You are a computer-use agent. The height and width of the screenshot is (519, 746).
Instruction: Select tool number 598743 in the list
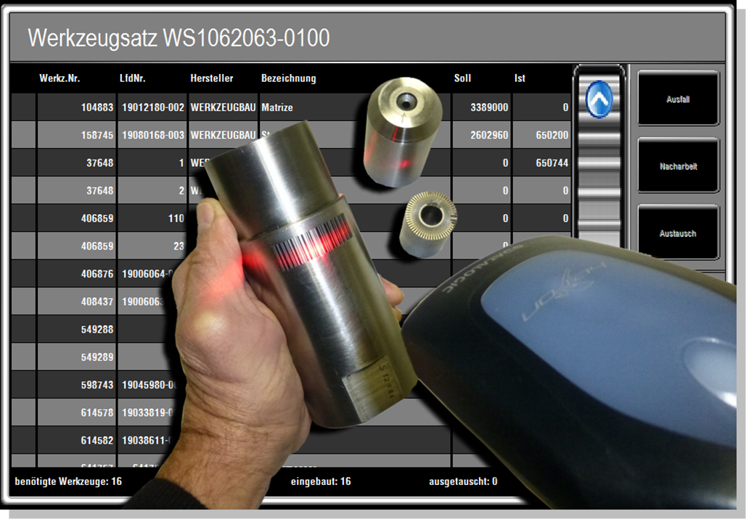97,386
